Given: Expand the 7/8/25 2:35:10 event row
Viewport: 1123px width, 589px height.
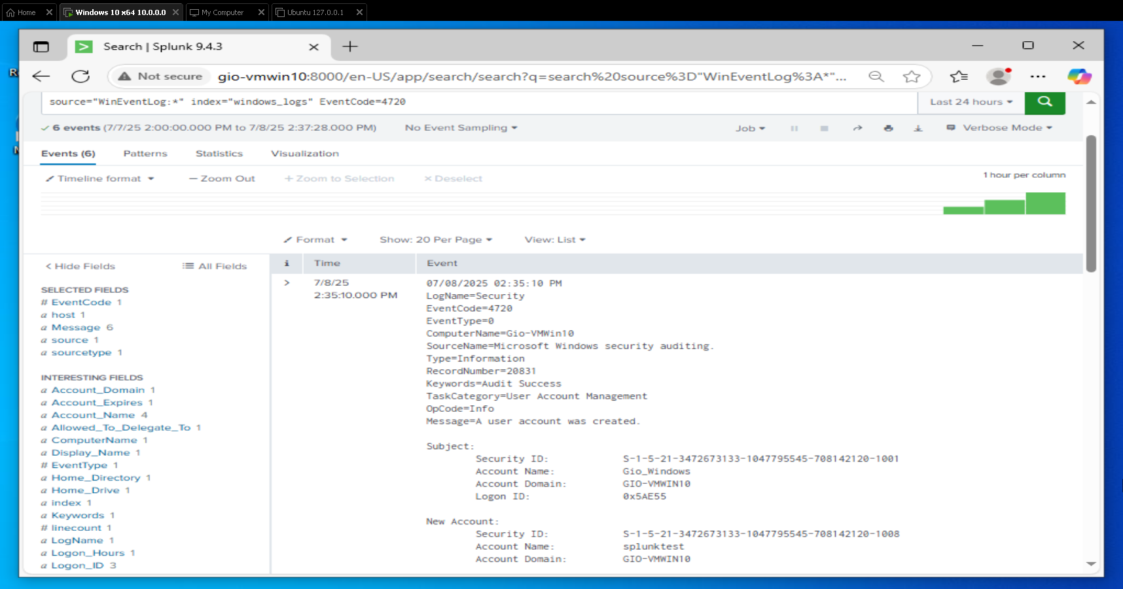Looking at the screenshot, I should (x=287, y=283).
